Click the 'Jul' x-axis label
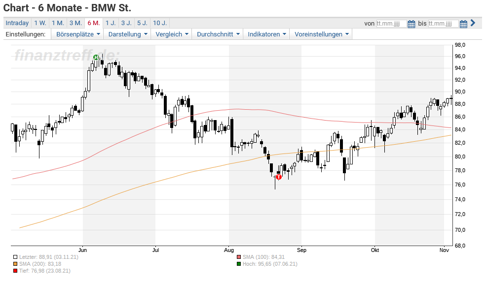486x282 pixels. pos(155,250)
